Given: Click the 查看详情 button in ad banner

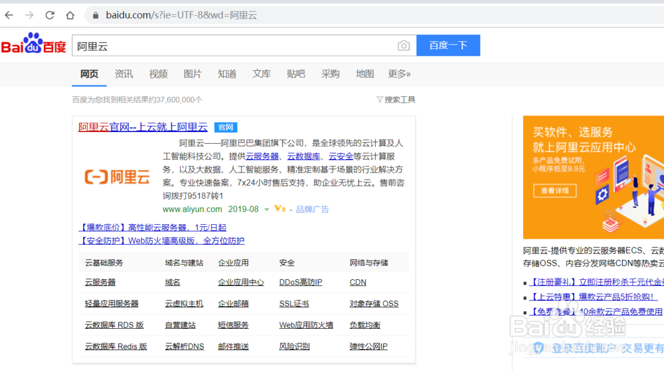Looking at the screenshot, I should tap(554, 191).
